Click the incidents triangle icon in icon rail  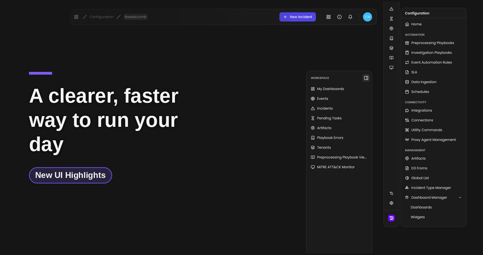(x=391, y=9)
